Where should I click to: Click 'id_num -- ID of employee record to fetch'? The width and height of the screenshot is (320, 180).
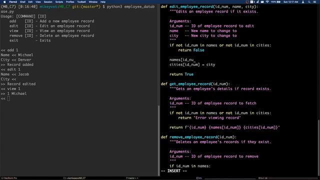212,103
